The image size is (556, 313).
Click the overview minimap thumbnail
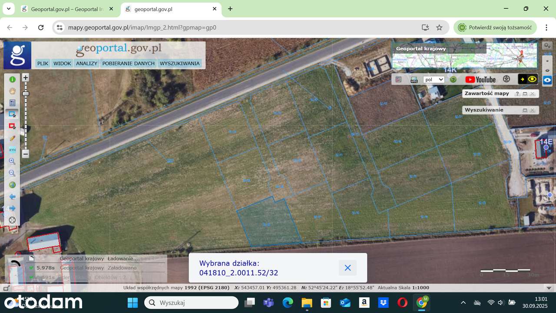click(465, 56)
